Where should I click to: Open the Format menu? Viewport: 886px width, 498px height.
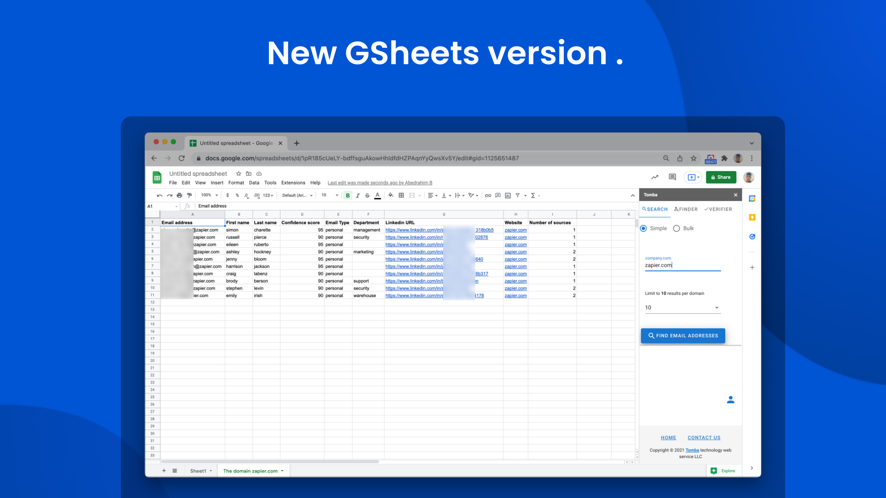tap(236, 183)
